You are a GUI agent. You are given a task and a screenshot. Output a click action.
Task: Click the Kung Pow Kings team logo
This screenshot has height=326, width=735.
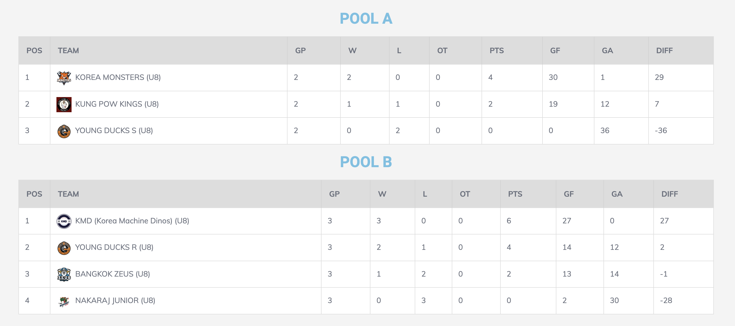click(x=64, y=104)
